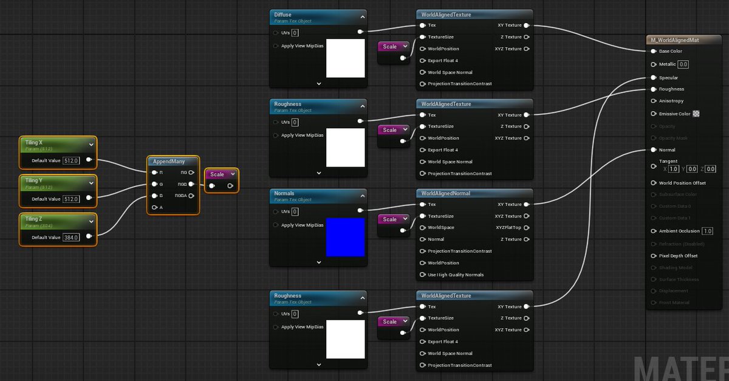Expand advanced pins below the Normals preview
This screenshot has width=729, height=381.
coord(318,263)
